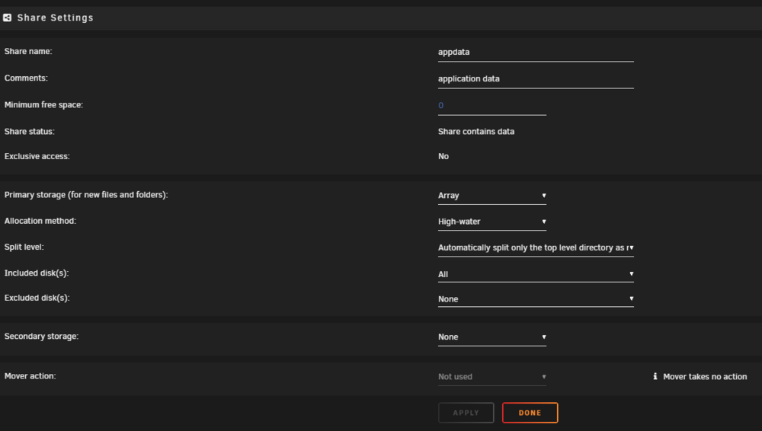Click the Share Settings title text

[56, 18]
